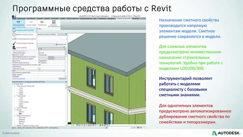
Task: Select 2 этаж under Планы этажей
Action: 21,100
